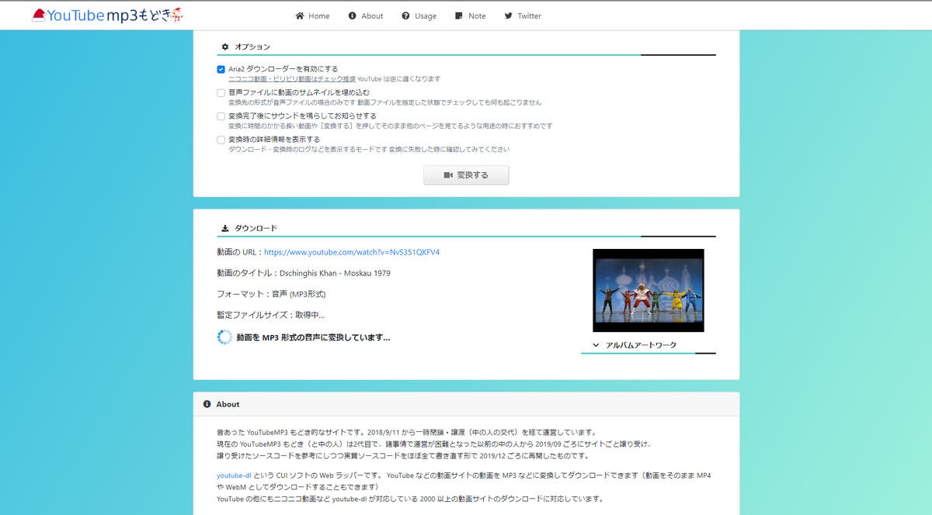Click the アルバムアートワーク label text
Viewport: 932px width, 515px height.
[641, 345]
